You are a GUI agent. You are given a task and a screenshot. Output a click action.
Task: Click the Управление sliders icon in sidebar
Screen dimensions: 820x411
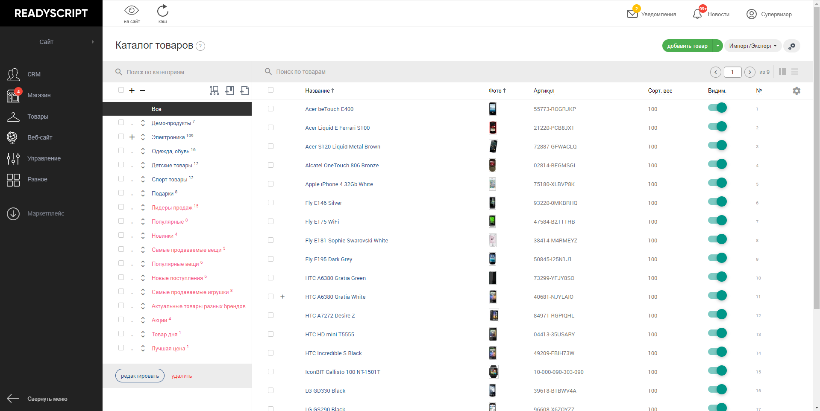(x=13, y=158)
